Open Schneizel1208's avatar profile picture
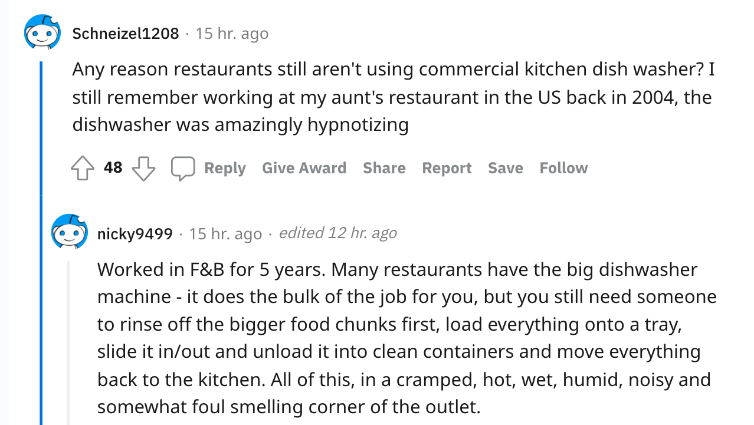 [42, 33]
